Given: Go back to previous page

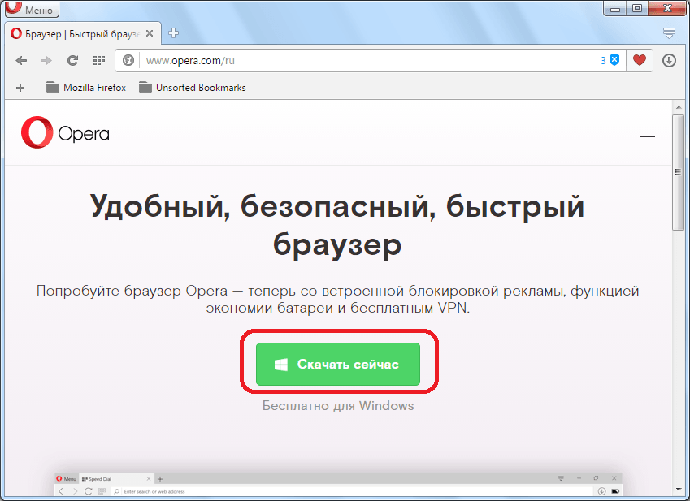Looking at the screenshot, I should [21, 61].
